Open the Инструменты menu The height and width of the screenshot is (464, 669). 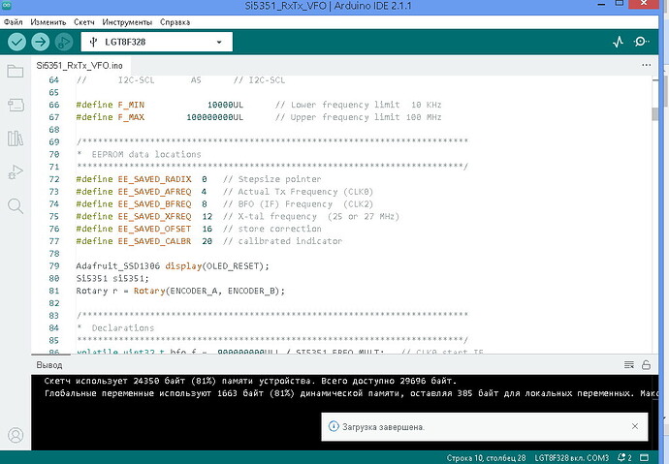127,22
